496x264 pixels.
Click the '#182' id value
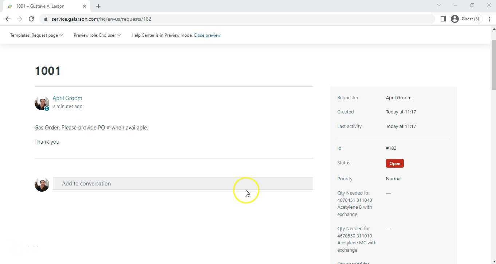click(391, 148)
